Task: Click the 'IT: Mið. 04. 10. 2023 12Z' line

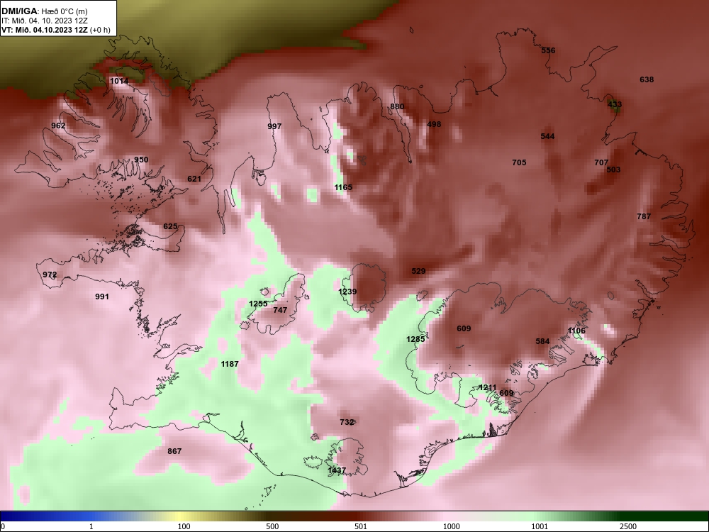Action: 44,21
